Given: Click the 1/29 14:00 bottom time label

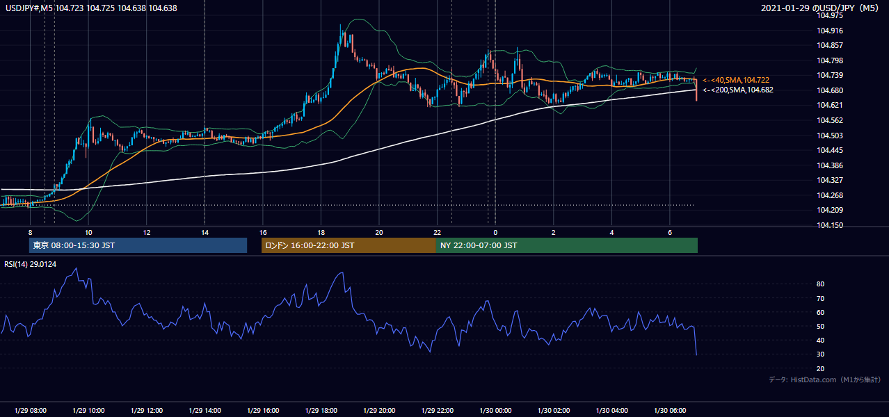Looking at the screenshot, I should click(x=205, y=411).
